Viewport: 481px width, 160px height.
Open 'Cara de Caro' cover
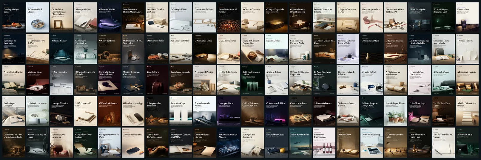pos(157,80)
